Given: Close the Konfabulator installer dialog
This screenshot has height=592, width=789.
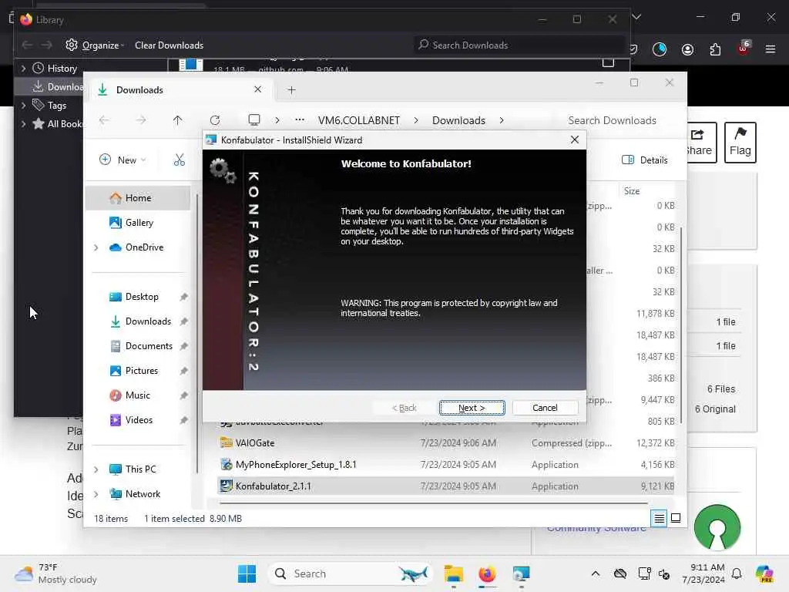Looking at the screenshot, I should (x=574, y=140).
